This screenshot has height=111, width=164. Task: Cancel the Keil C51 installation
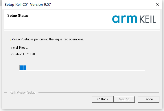click(x=148, y=99)
